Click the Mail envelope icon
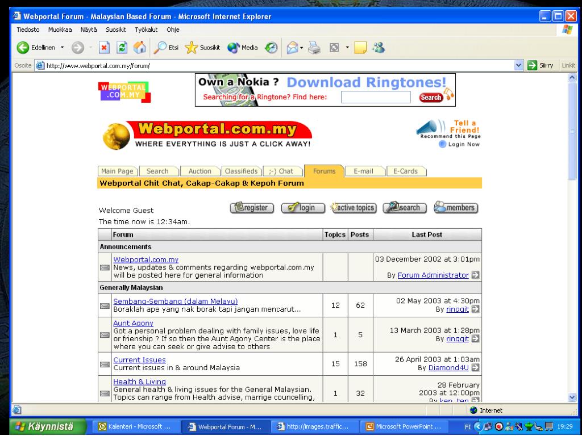582x436 pixels. (x=292, y=48)
